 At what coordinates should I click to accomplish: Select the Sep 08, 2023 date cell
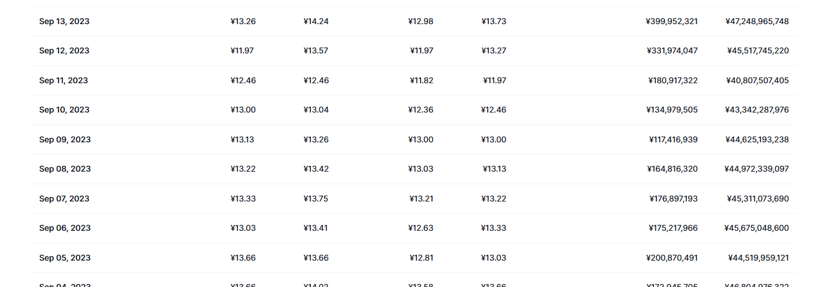pyautogui.click(x=65, y=169)
